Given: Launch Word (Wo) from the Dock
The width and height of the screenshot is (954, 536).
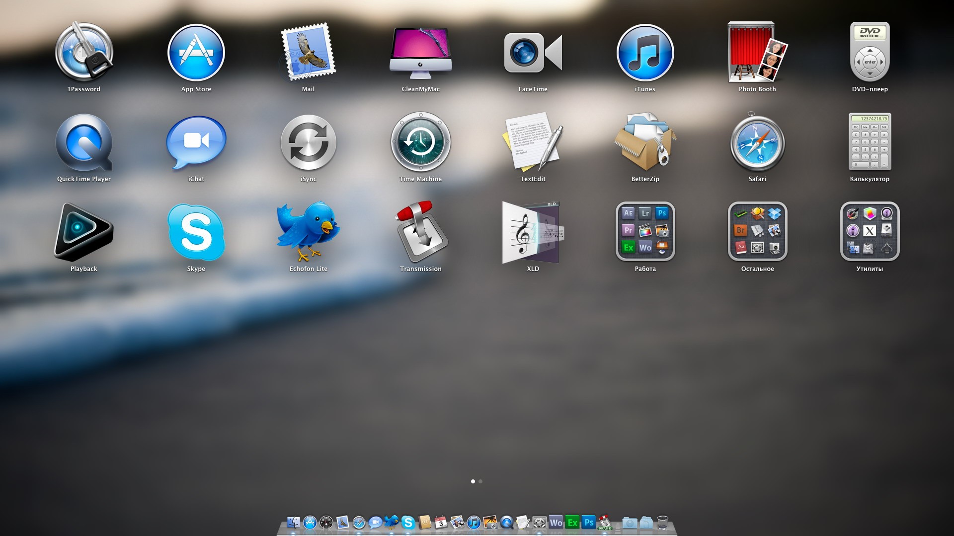Looking at the screenshot, I should click(x=556, y=522).
